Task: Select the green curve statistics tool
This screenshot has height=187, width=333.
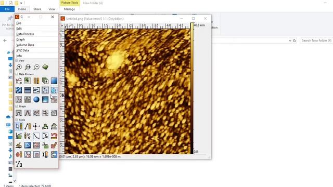Action: pyautogui.click(x=19, y=136)
